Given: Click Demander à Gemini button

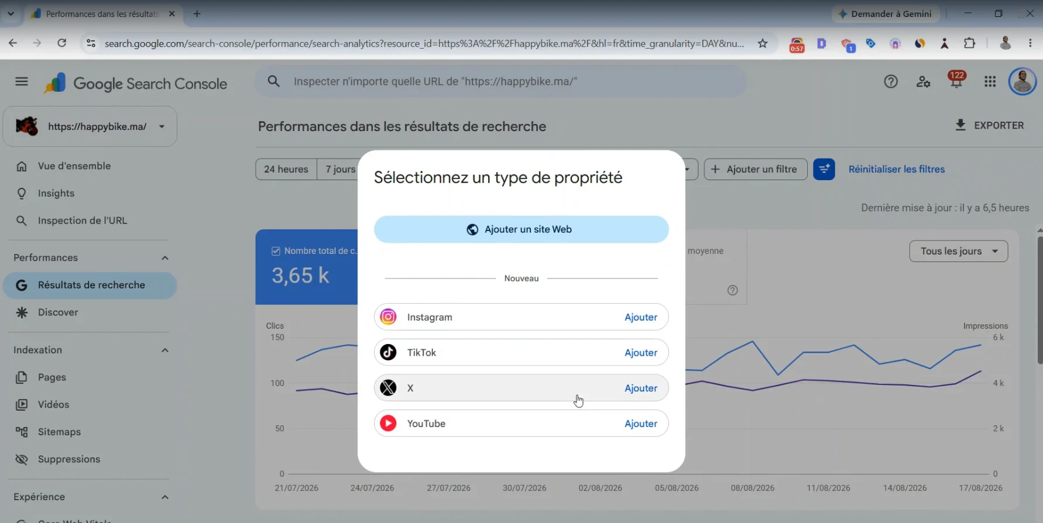Looking at the screenshot, I should pos(885,13).
